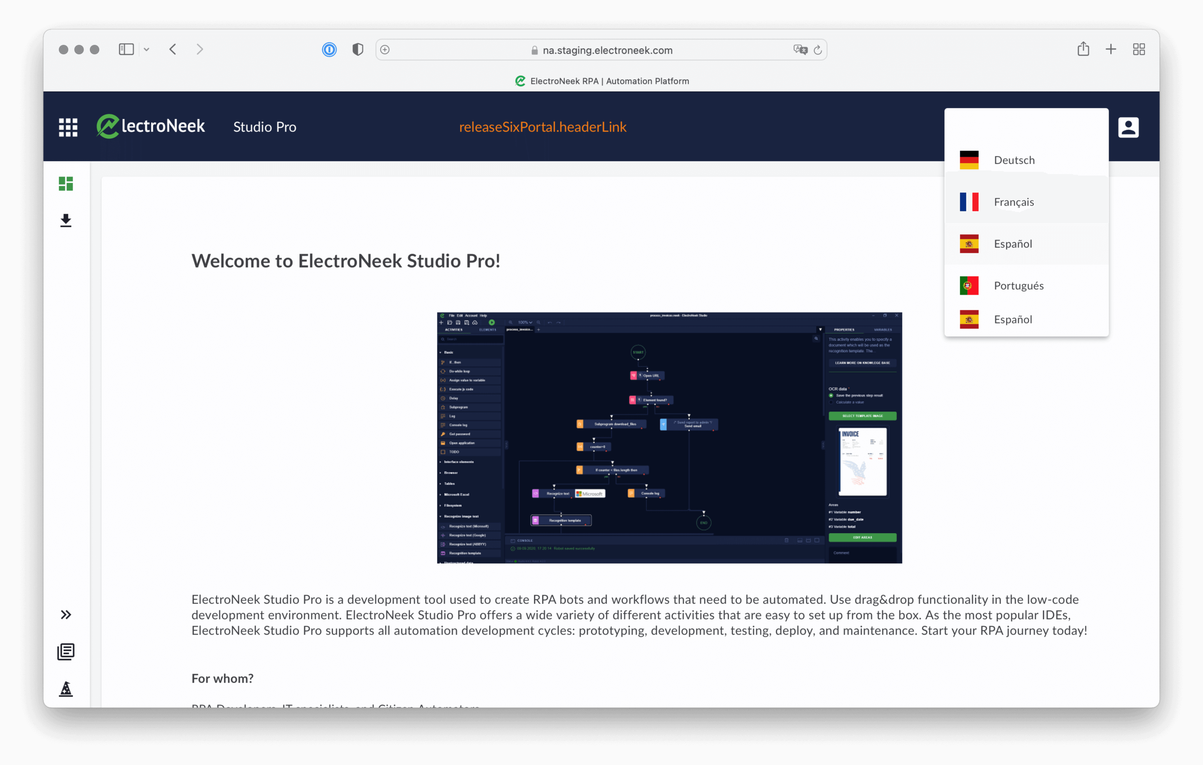The width and height of the screenshot is (1203, 765).
Task: Click the ElectroNeek logo
Action: pos(151,126)
